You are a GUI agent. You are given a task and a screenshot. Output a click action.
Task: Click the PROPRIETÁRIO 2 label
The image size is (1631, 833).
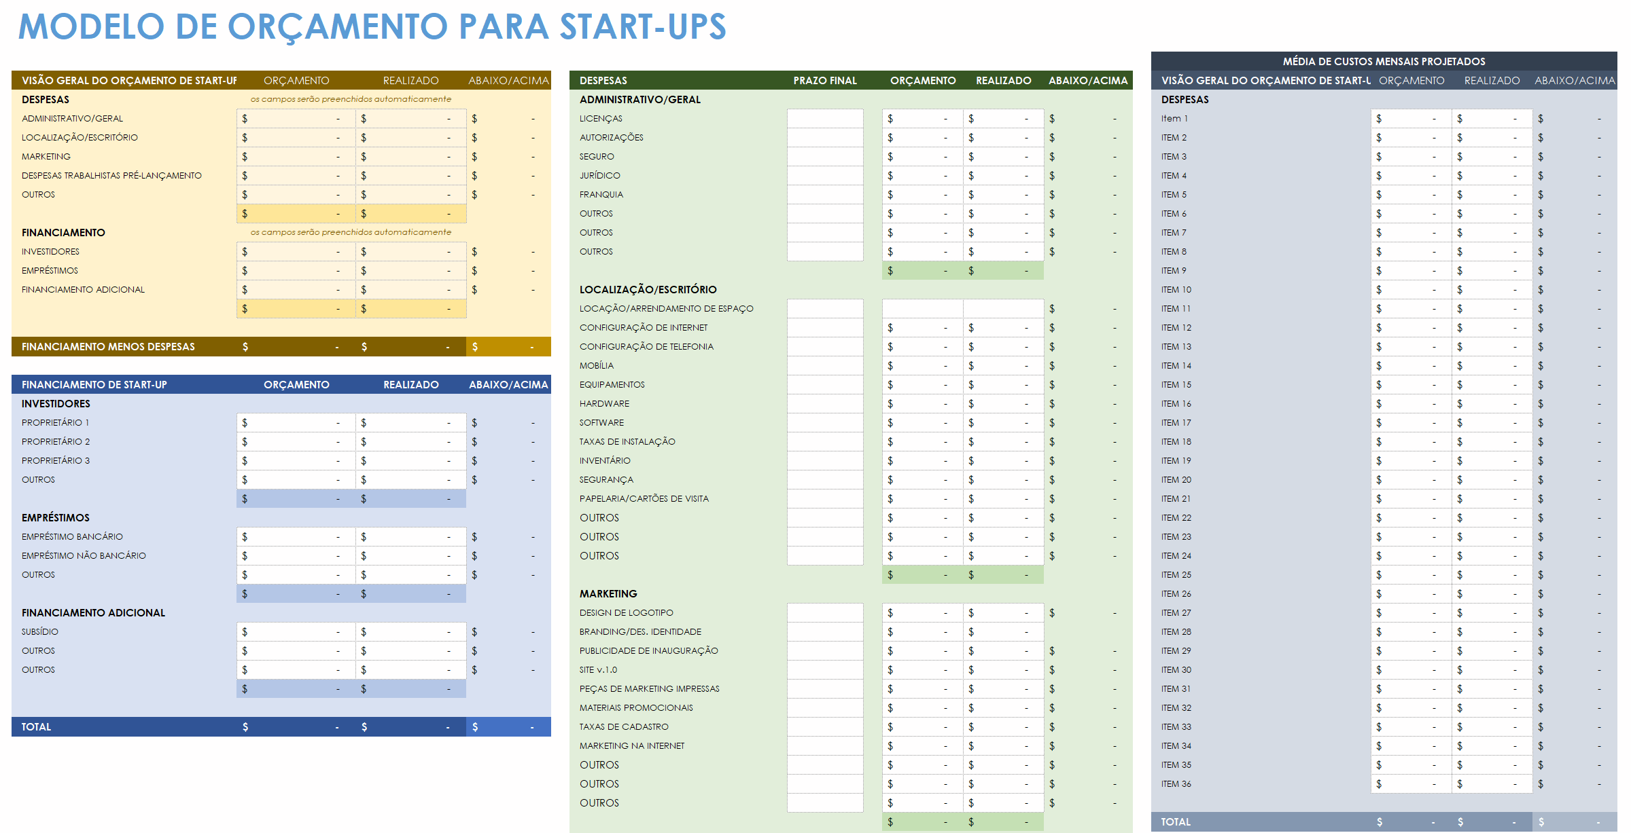click(56, 442)
